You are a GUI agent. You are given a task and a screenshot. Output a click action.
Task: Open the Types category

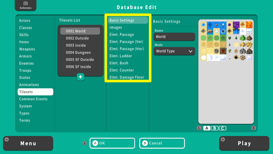coord(24,113)
